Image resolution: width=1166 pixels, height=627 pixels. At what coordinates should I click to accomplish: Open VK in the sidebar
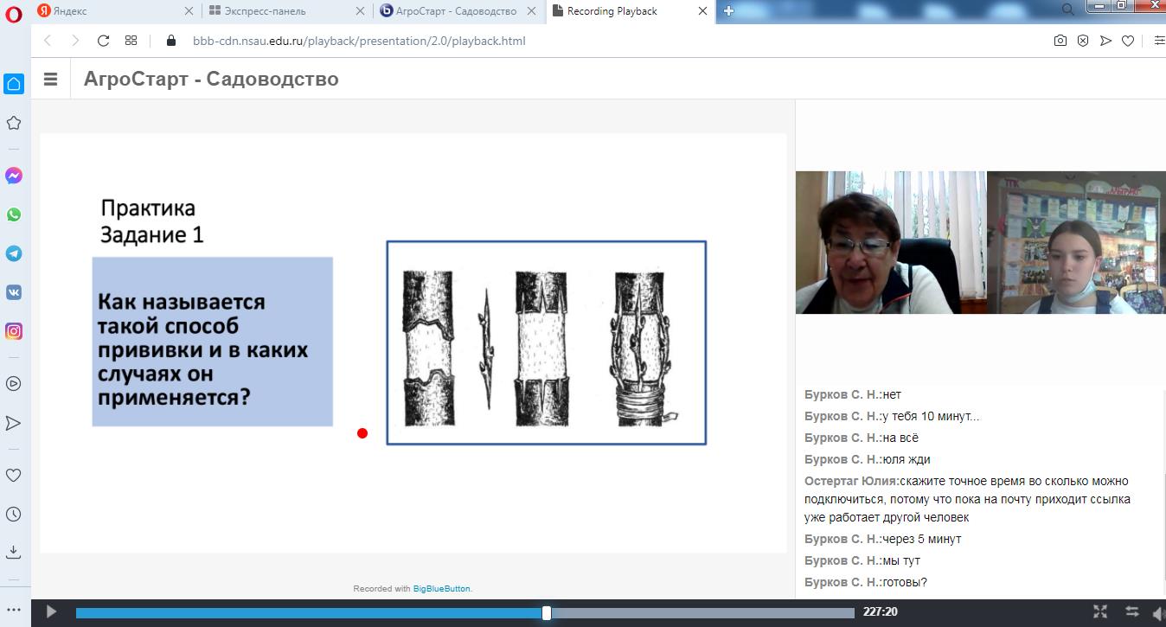click(x=14, y=292)
